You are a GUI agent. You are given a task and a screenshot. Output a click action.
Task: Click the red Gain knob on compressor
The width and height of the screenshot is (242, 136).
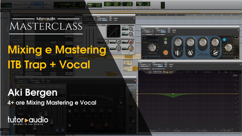pos(130,42)
